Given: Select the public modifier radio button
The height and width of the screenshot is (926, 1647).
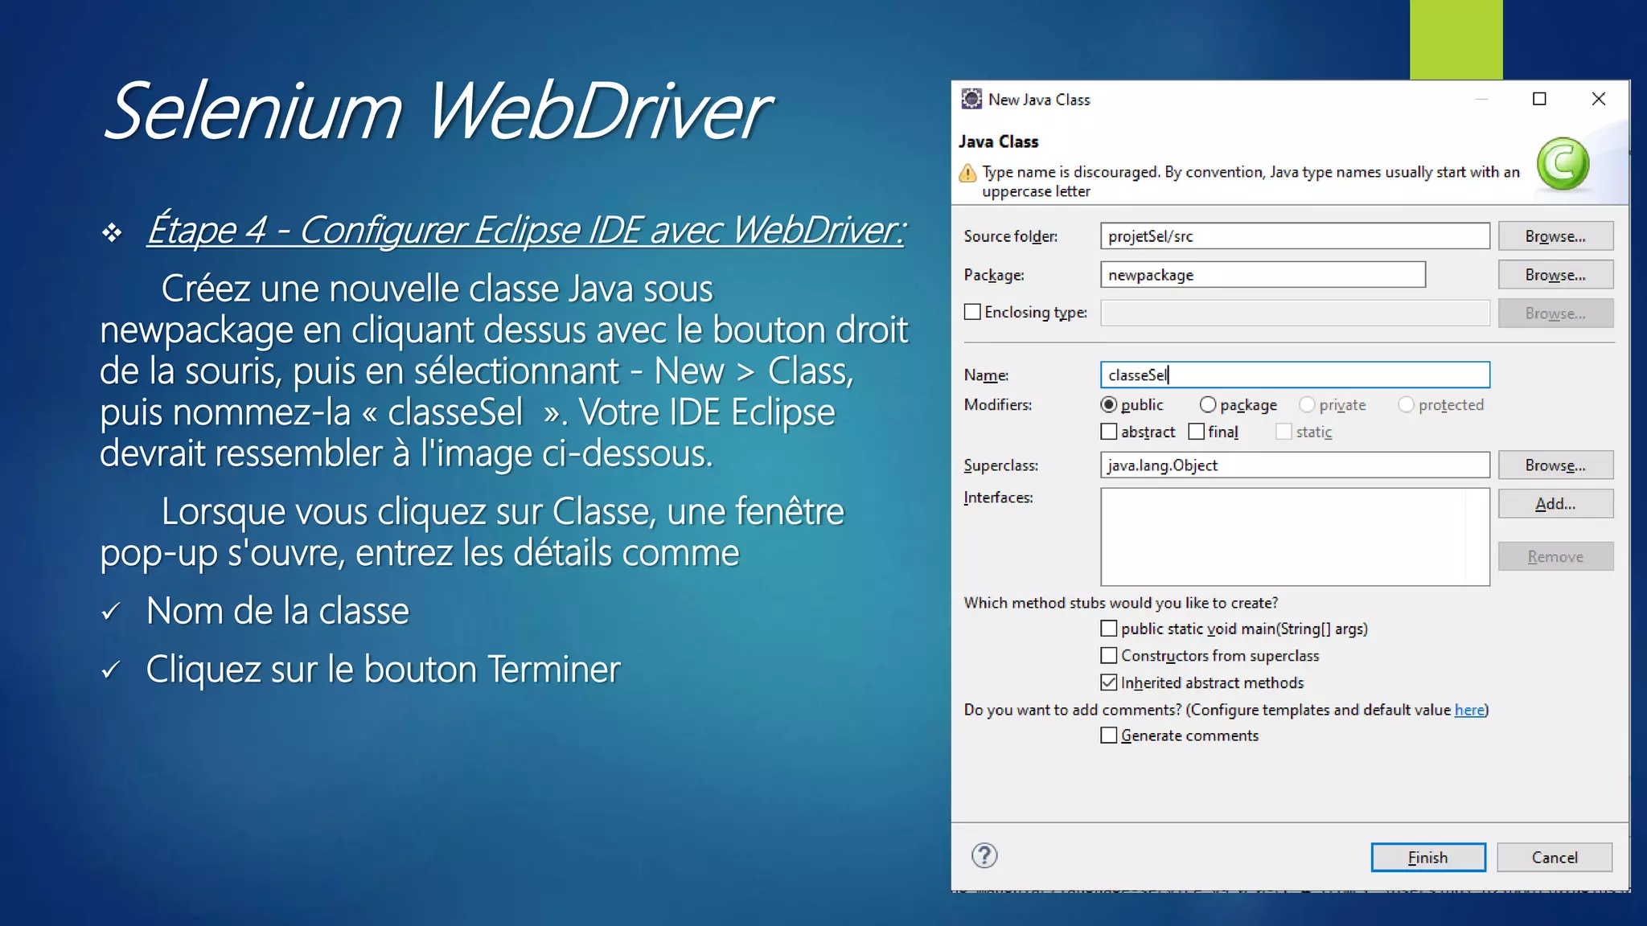Looking at the screenshot, I should pos(1109,404).
